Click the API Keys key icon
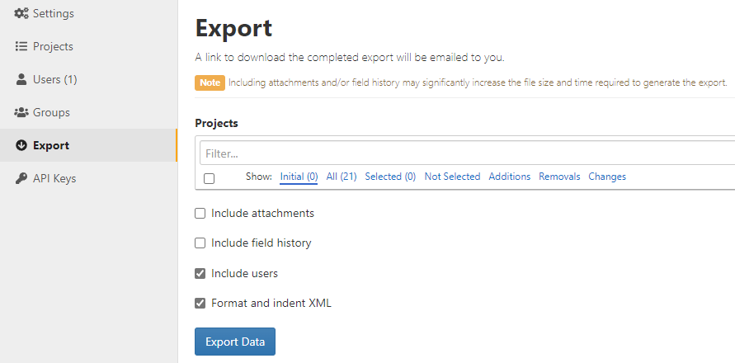This screenshot has width=735, height=363. click(21, 179)
